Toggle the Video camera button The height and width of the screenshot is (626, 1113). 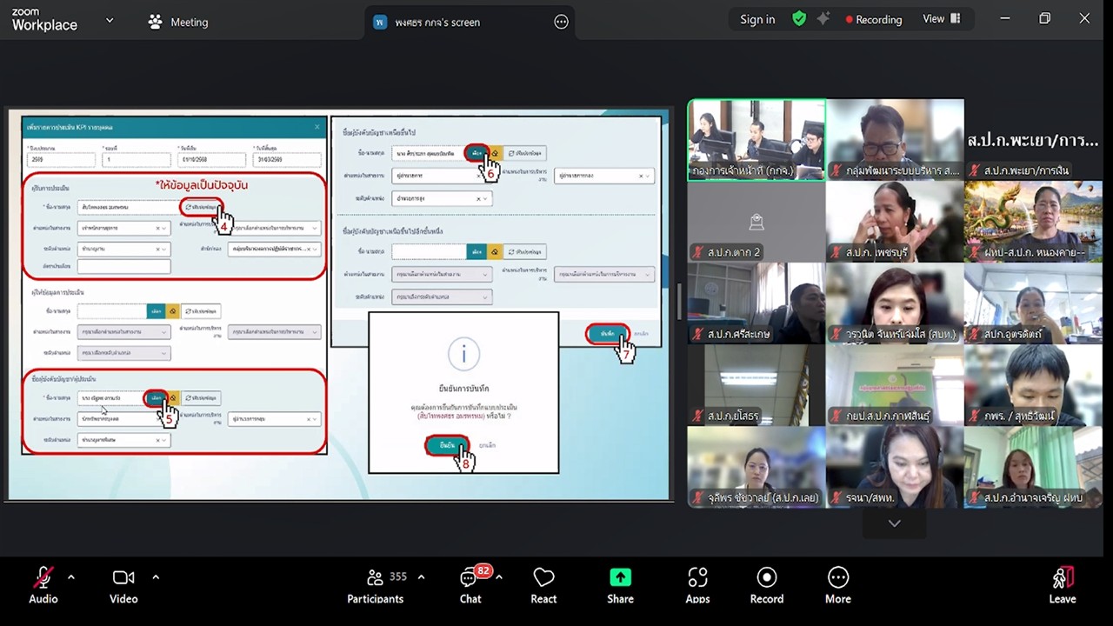[x=123, y=585]
